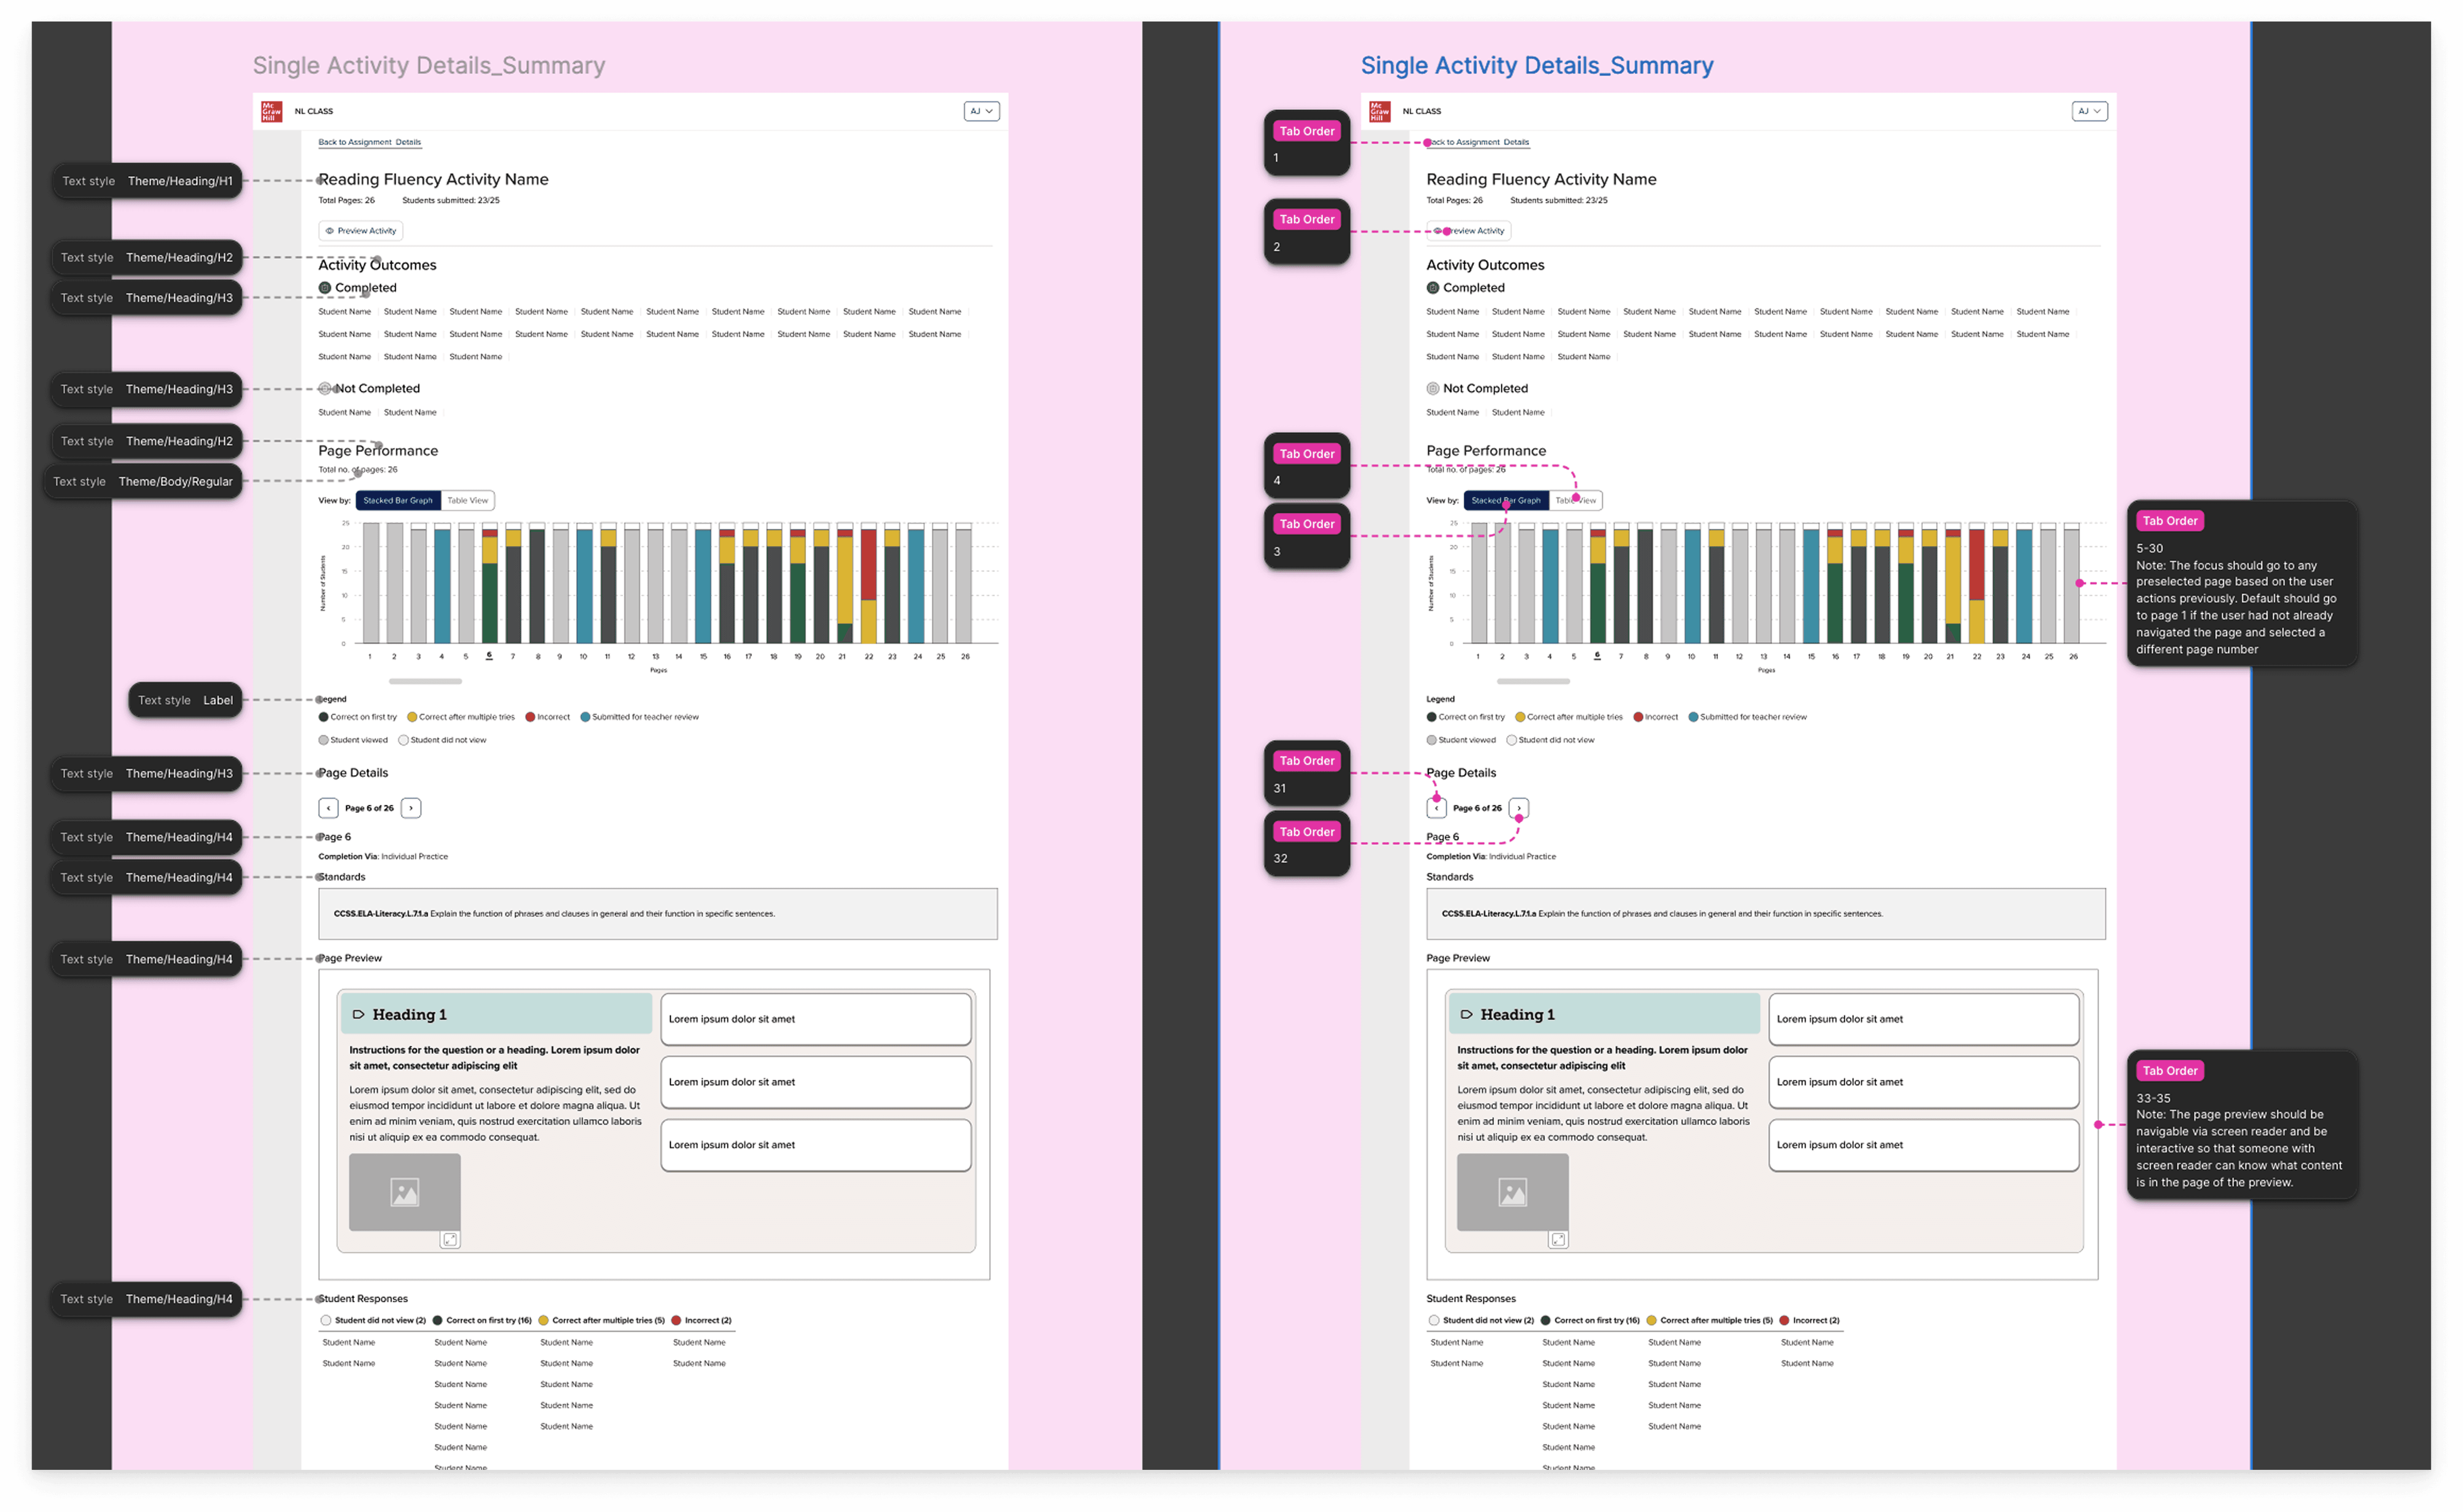Click expand image icon in left page preview

[450, 1240]
